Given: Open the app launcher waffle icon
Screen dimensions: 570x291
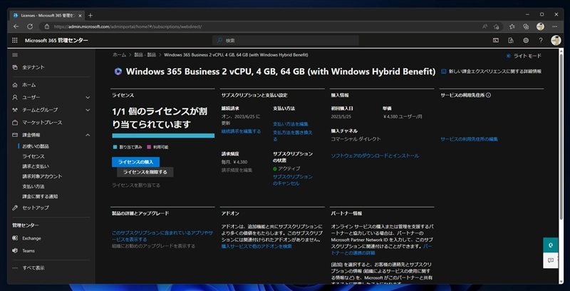Looking at the screenshot, I should coord(15,41).
